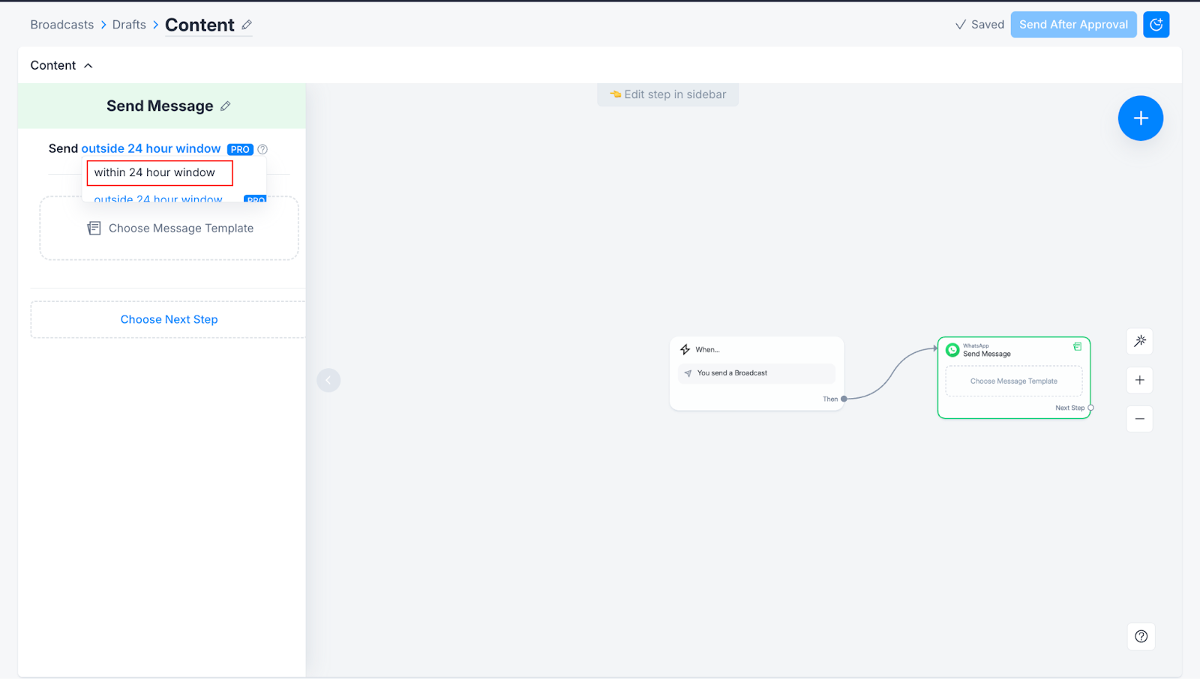This screenshot has height=679, width=1200.
Task: Go to Broadcasts in the breadcrumb
Action: click(62, 25)
